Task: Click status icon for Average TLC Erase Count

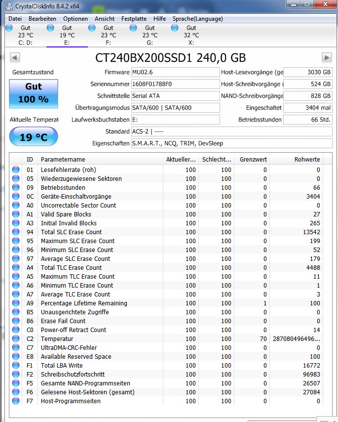Action: click(16, 294)
